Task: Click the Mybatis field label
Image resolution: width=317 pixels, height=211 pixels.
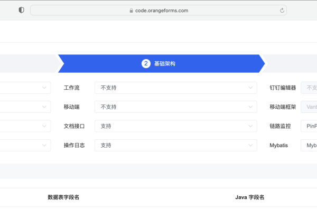Action: click(x=278, y=146)
